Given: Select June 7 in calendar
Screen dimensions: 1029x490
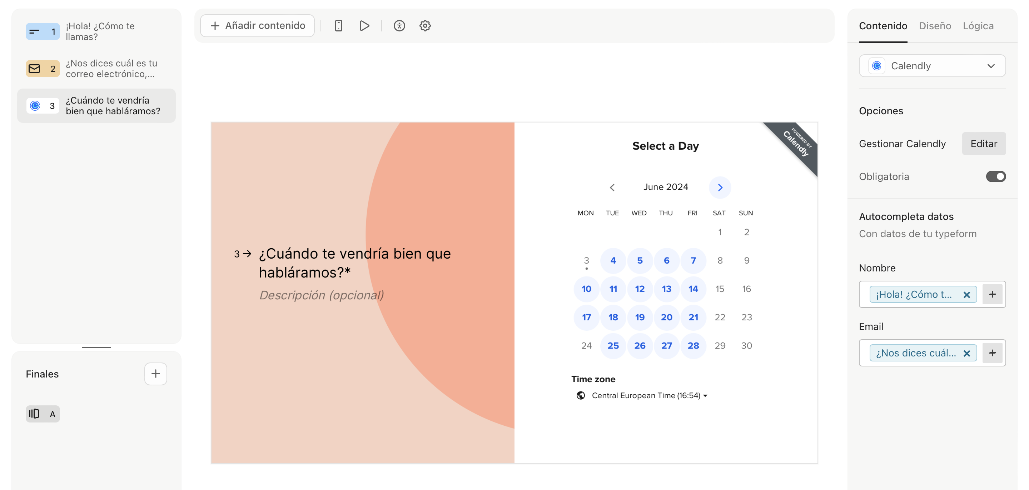Looking at the screenshot, I should (693, 260).
